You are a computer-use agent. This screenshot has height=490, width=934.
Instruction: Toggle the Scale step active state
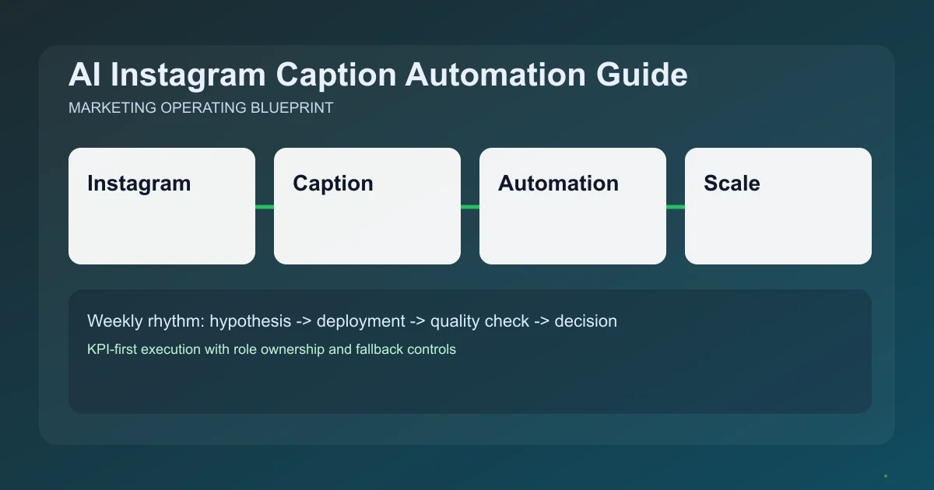pos(778,205)
